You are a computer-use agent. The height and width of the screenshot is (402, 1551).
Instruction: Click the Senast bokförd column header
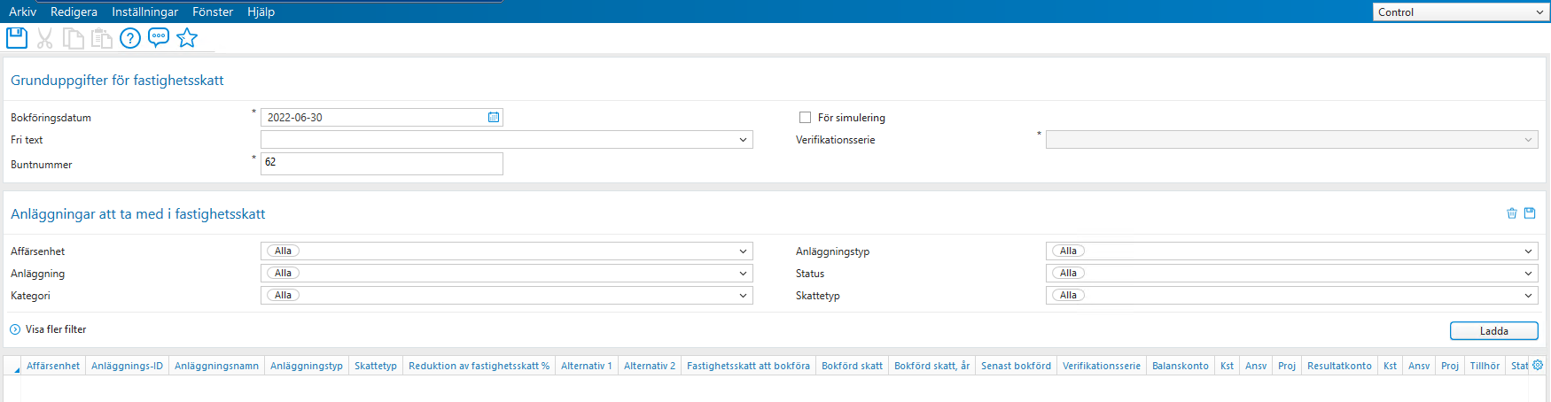coord(1016,366)
